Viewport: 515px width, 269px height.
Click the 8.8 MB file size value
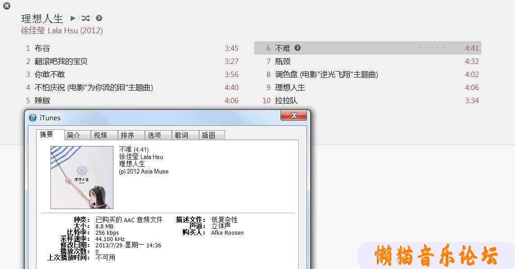104,227
